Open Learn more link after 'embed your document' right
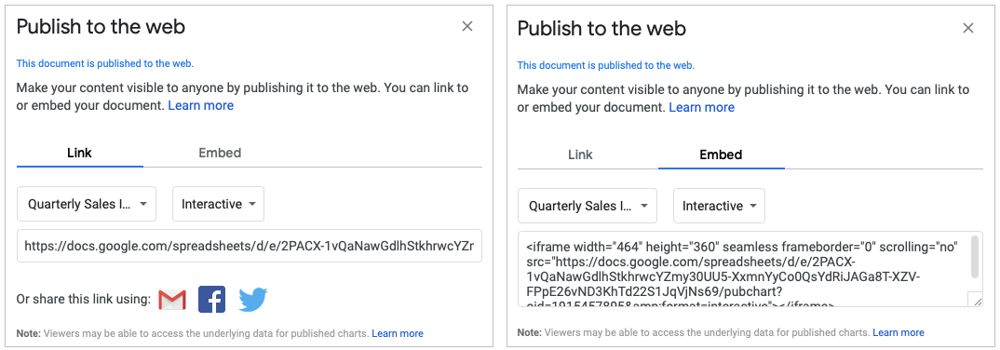Screen dimensions: 1000x350 point(701,107)
